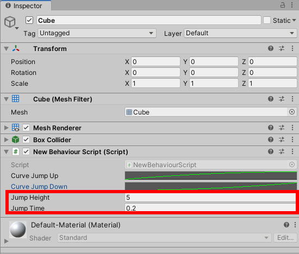Image resolution: width=299 pixels, height=254 pixels.
Task: Toggle the Cube active checkbox
Action: 29,20
